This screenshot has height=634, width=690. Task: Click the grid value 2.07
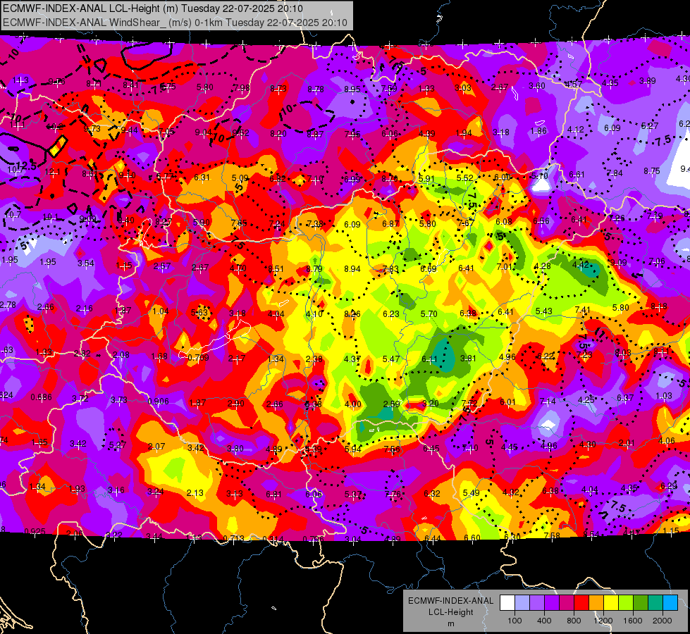pyautogui.click(x=156, y=447)
